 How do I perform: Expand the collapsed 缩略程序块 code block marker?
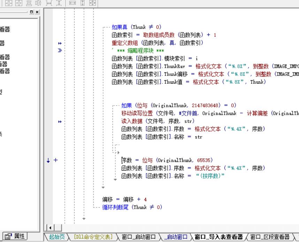click(x=60, y=50)
